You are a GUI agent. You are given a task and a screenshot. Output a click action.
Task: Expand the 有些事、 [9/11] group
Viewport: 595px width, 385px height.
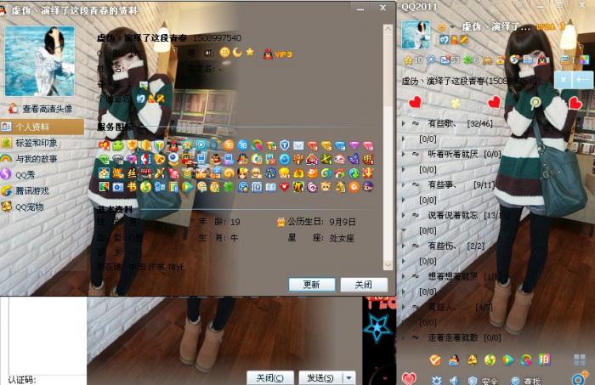(449, 184)
